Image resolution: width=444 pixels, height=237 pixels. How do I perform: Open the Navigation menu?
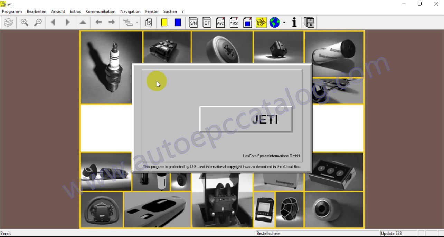tap(130, 11)
